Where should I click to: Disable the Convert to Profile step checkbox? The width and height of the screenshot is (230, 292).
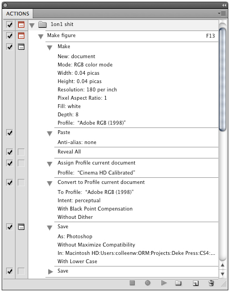coord(9,182)
